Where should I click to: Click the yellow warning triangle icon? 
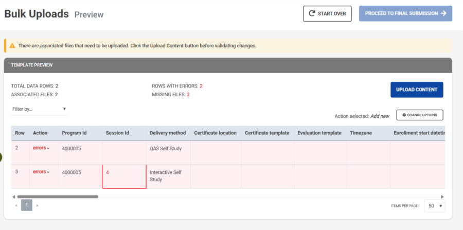pyautogui.click(x=12, y=46)
